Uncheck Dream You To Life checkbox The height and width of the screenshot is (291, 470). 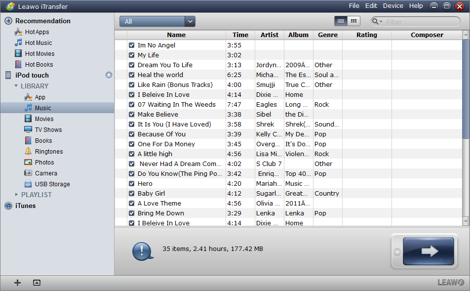[132, 65]
